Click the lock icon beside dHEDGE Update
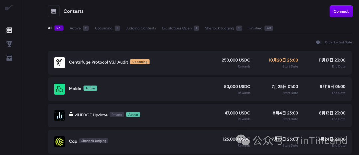Viewport: 359px width, 155px height. coord(71,114)
